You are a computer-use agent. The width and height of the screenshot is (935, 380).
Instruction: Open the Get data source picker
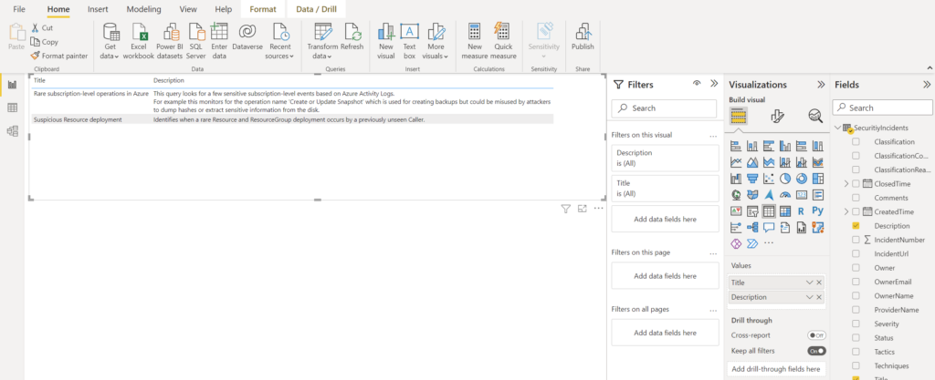110,40
